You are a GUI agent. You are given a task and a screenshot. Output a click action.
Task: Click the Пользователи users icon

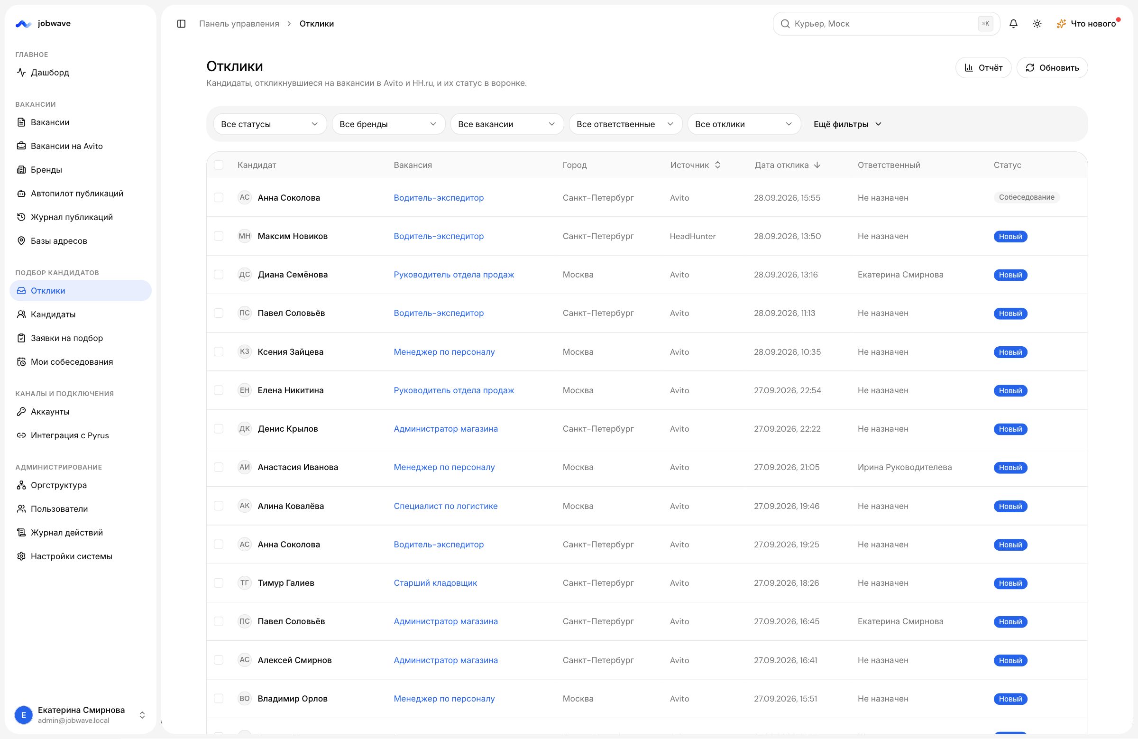tap(21, 508)
